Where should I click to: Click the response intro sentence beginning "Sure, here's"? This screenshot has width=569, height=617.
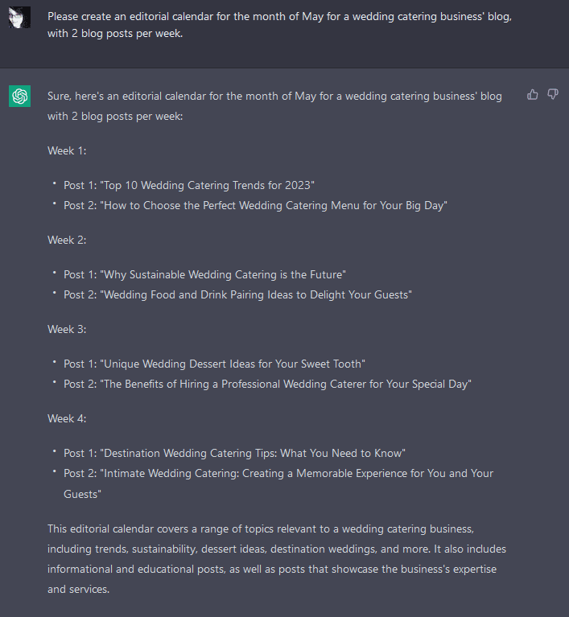(x=275, y=106)
